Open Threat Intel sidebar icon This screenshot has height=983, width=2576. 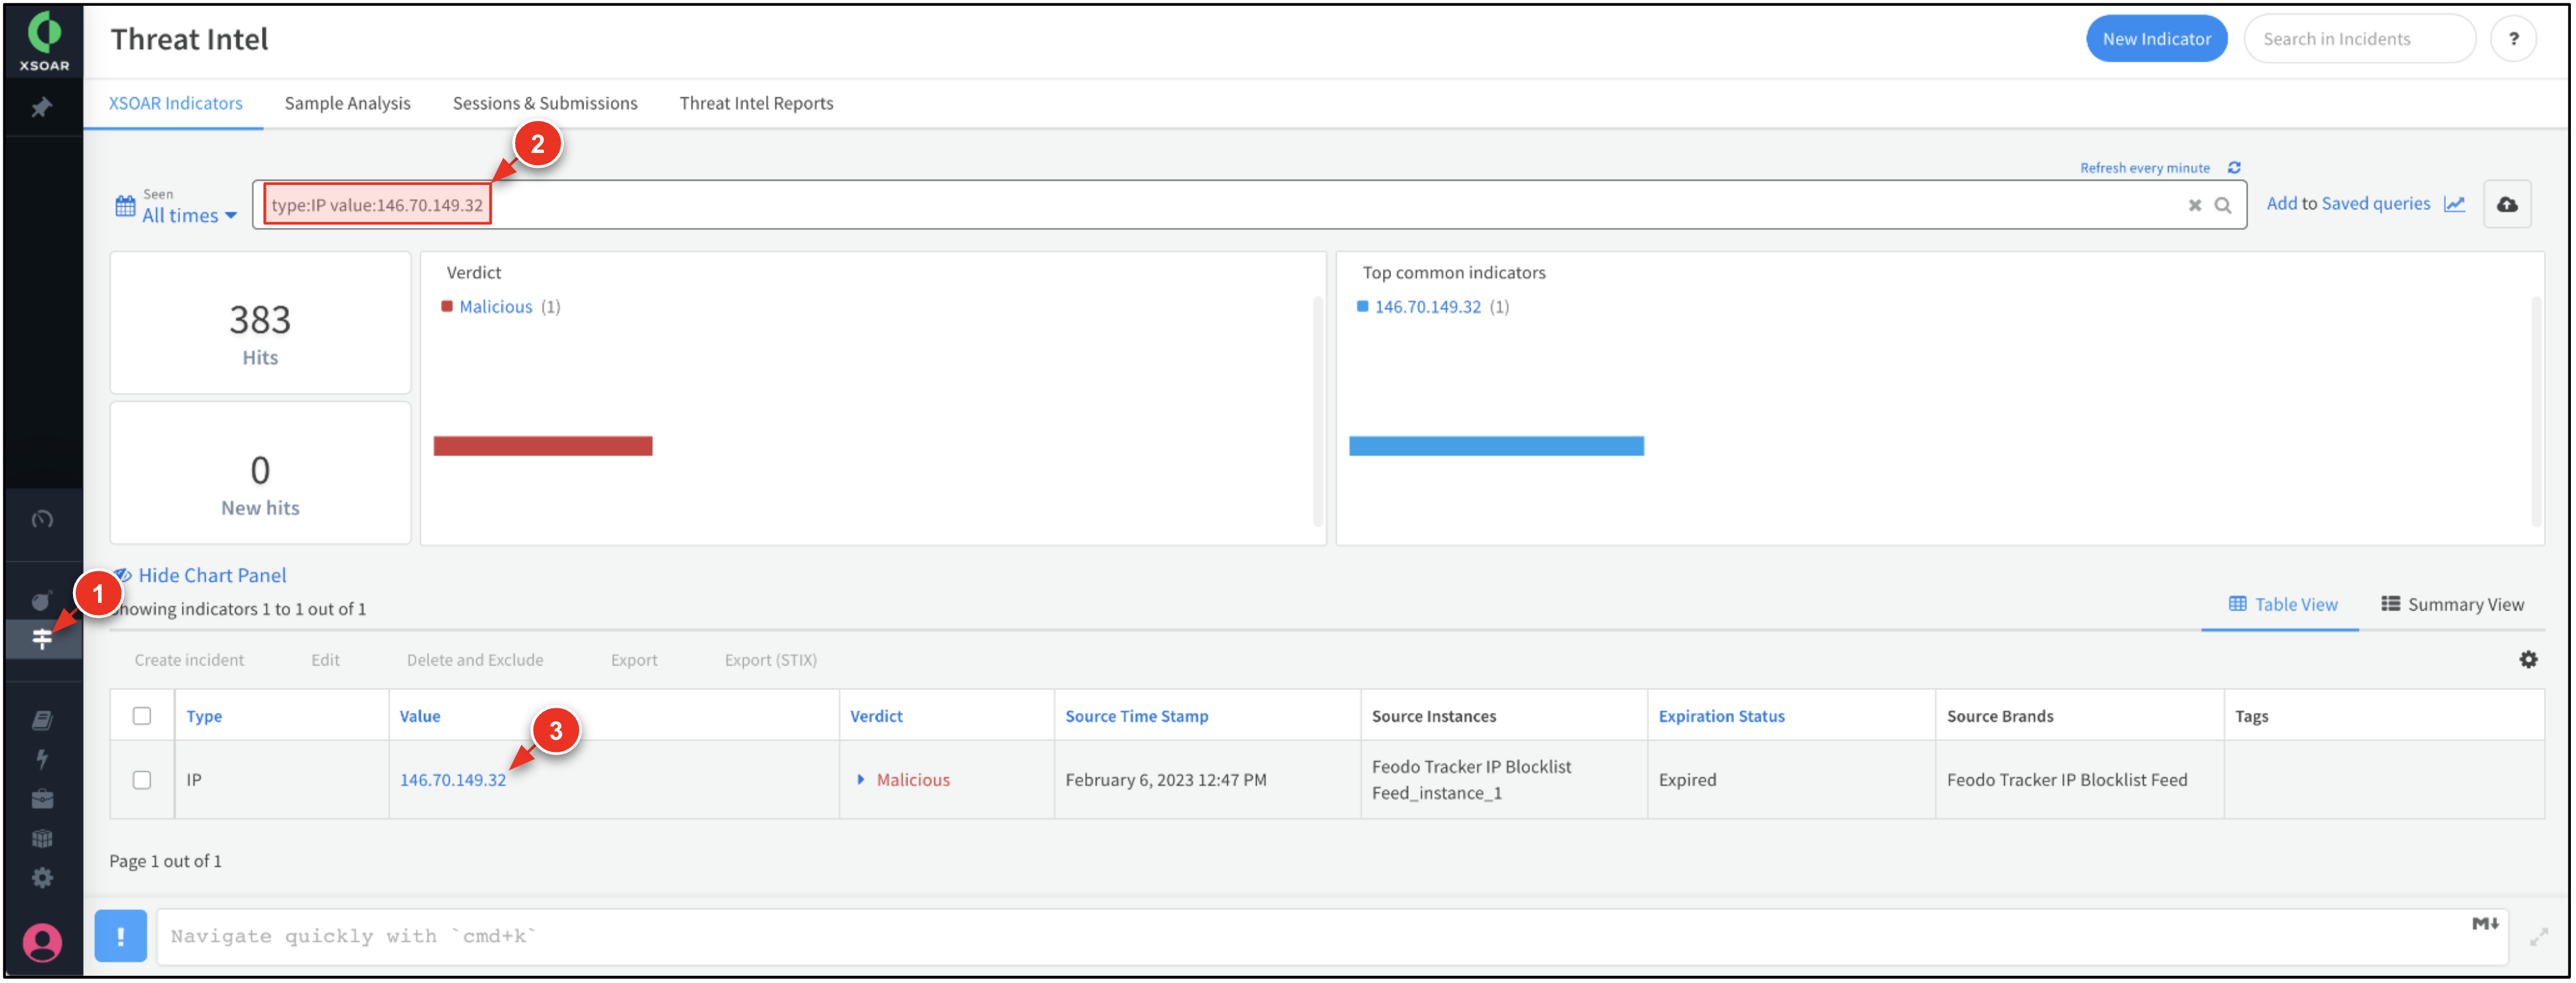[x=42, y=639]
